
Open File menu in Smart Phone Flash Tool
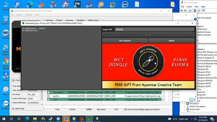(12, 15)
